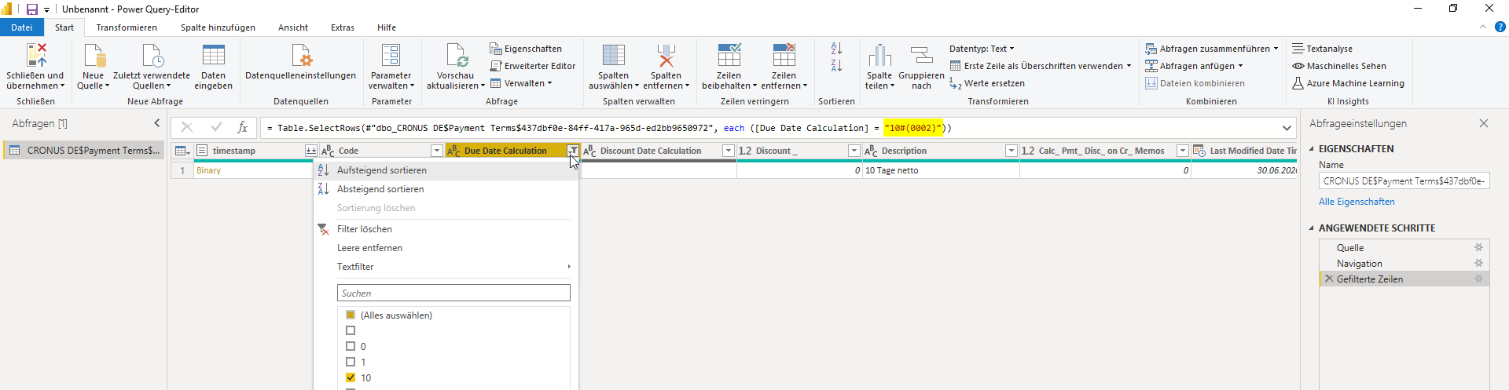Screen dimensions: 1509x390
Task: Click Zeilen beibehalten icon
Action: click(729, 55)
